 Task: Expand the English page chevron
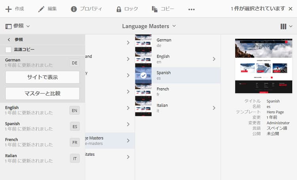pos(214,59)
